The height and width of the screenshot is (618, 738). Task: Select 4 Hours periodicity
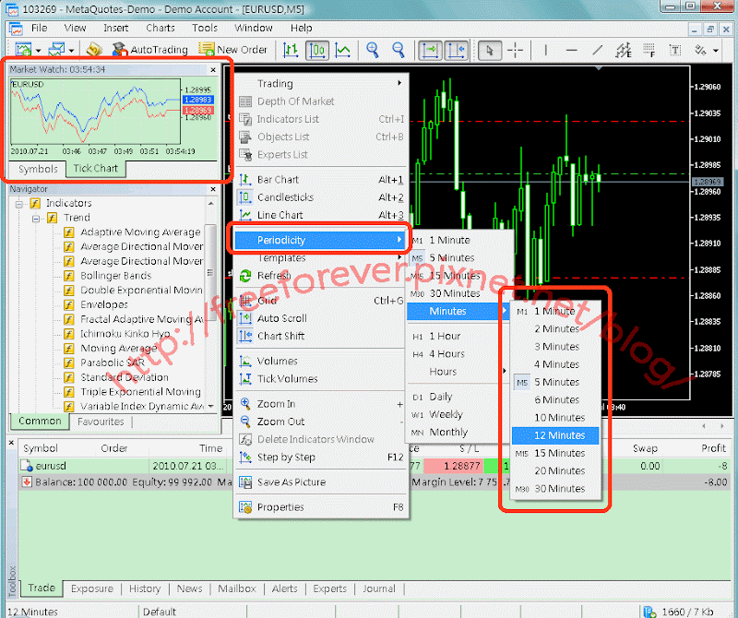[x=458, y=354]
